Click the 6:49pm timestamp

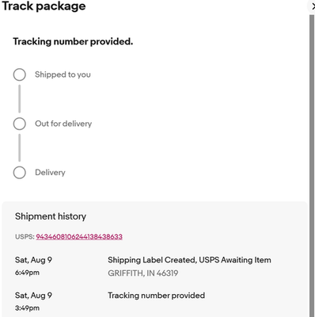(27, 273)
